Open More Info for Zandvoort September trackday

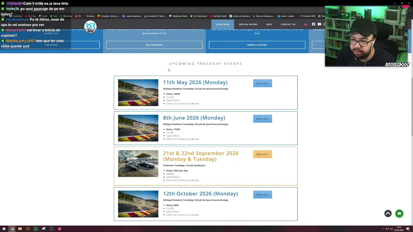[x=262, y=154]
